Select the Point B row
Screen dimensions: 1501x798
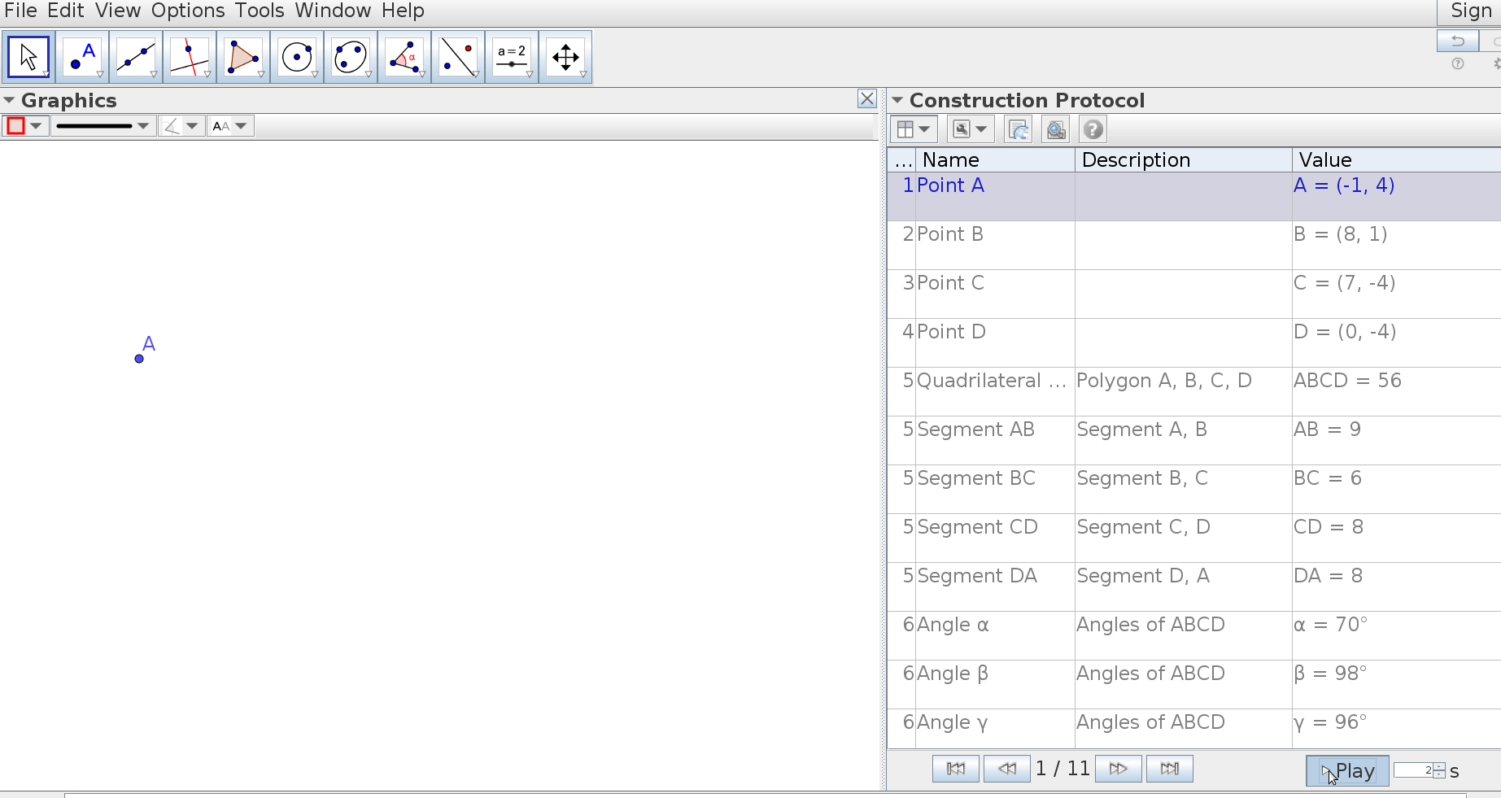coord(1194,245)
